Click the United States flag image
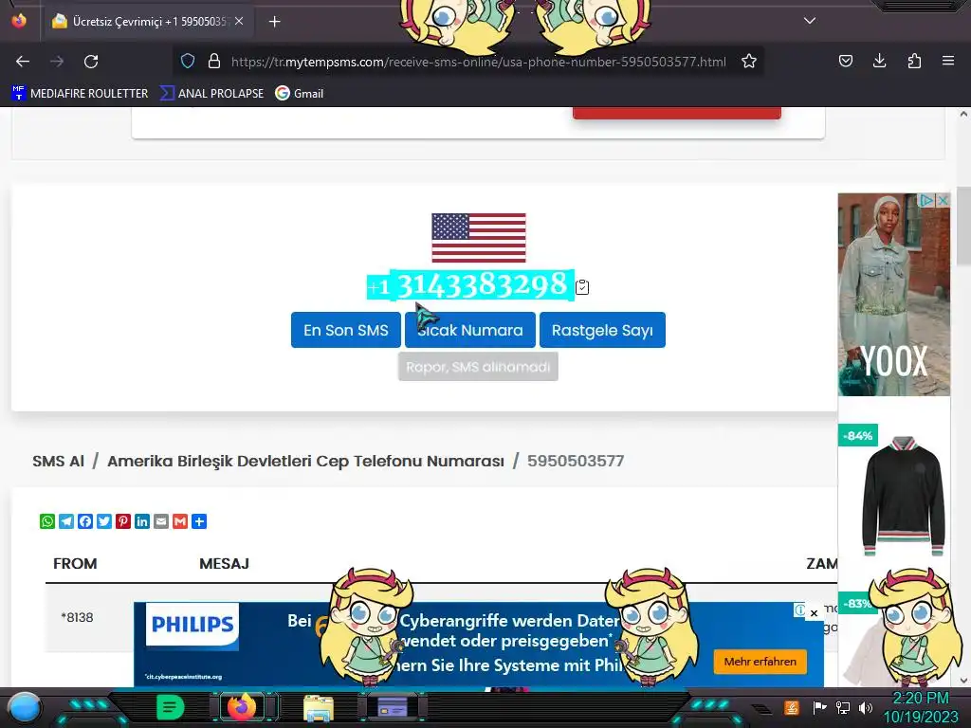 pos(479,238)
